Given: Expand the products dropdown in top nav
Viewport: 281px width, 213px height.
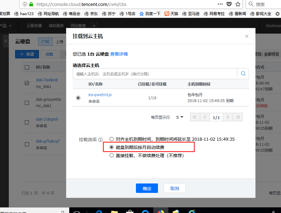Looking at the screenshot, I should (x=5, y=26).
